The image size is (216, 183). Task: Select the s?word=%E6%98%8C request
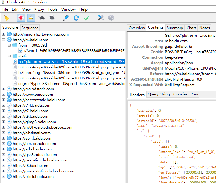[x=74, y=50]
